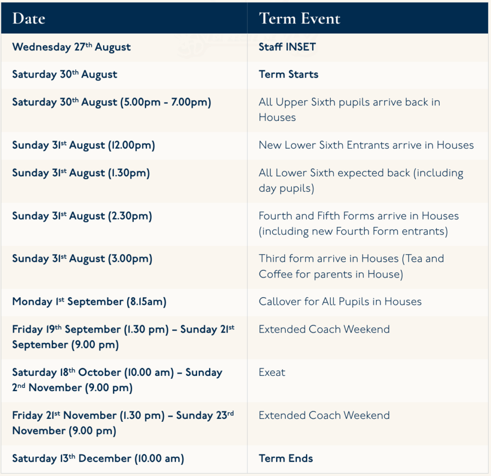Click the Term Event column header

tap(299, 19)
